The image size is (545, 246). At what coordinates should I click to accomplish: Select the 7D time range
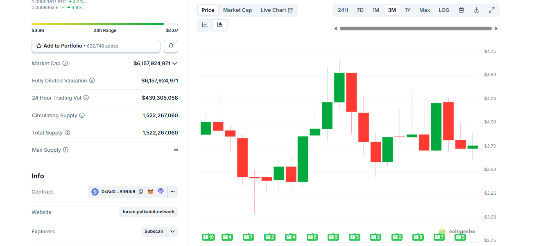(360, 10)
